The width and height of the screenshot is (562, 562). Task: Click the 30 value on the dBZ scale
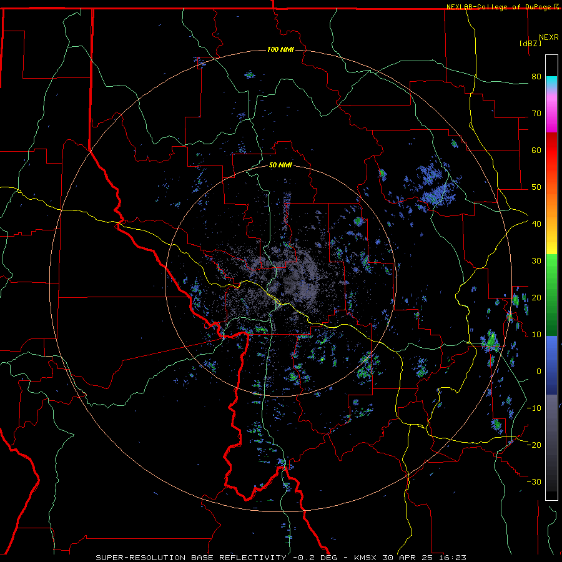[x=536, y=260]
